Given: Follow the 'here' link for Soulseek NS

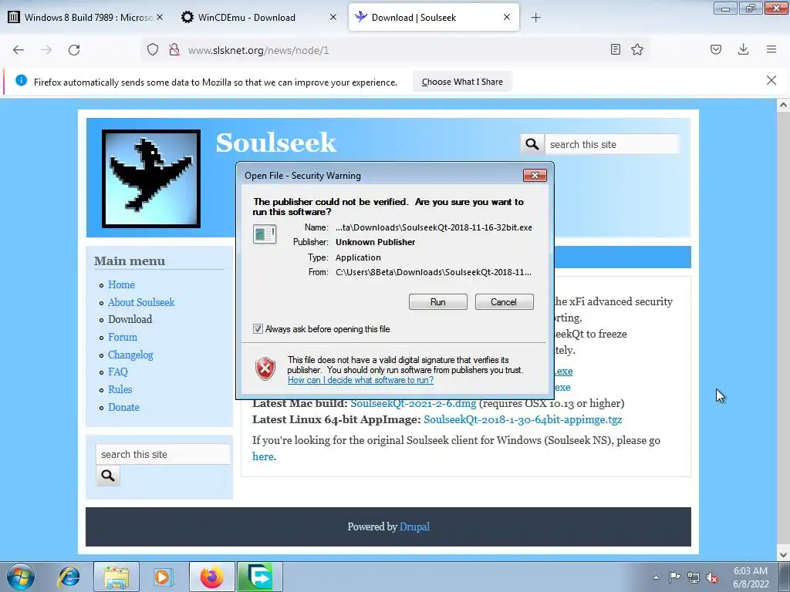Looking at the screenshot, I should coord(262,456).
